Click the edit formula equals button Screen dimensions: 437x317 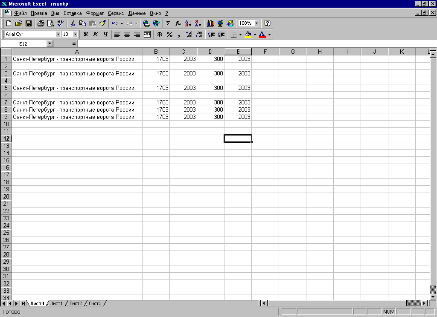tap(74, 44)
